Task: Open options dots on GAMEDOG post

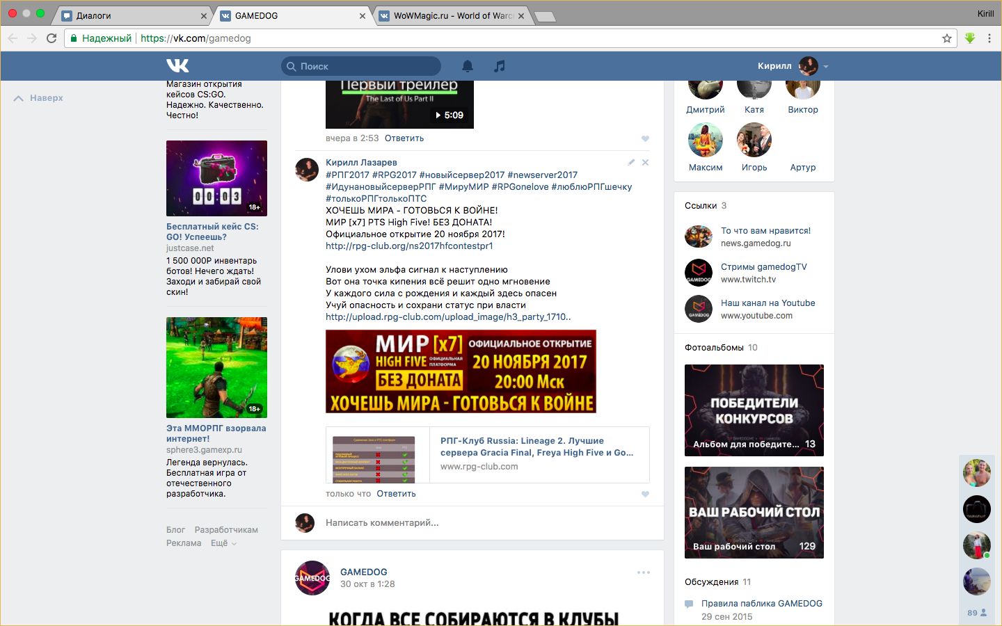Action: pos(644,572)
